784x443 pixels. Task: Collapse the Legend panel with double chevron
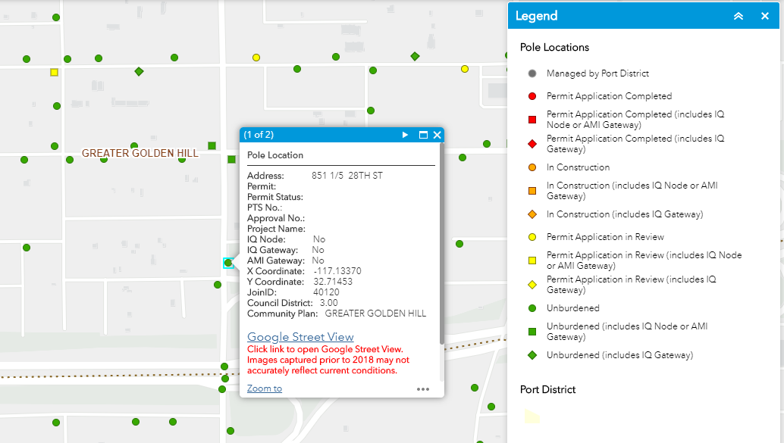point(738,16)
